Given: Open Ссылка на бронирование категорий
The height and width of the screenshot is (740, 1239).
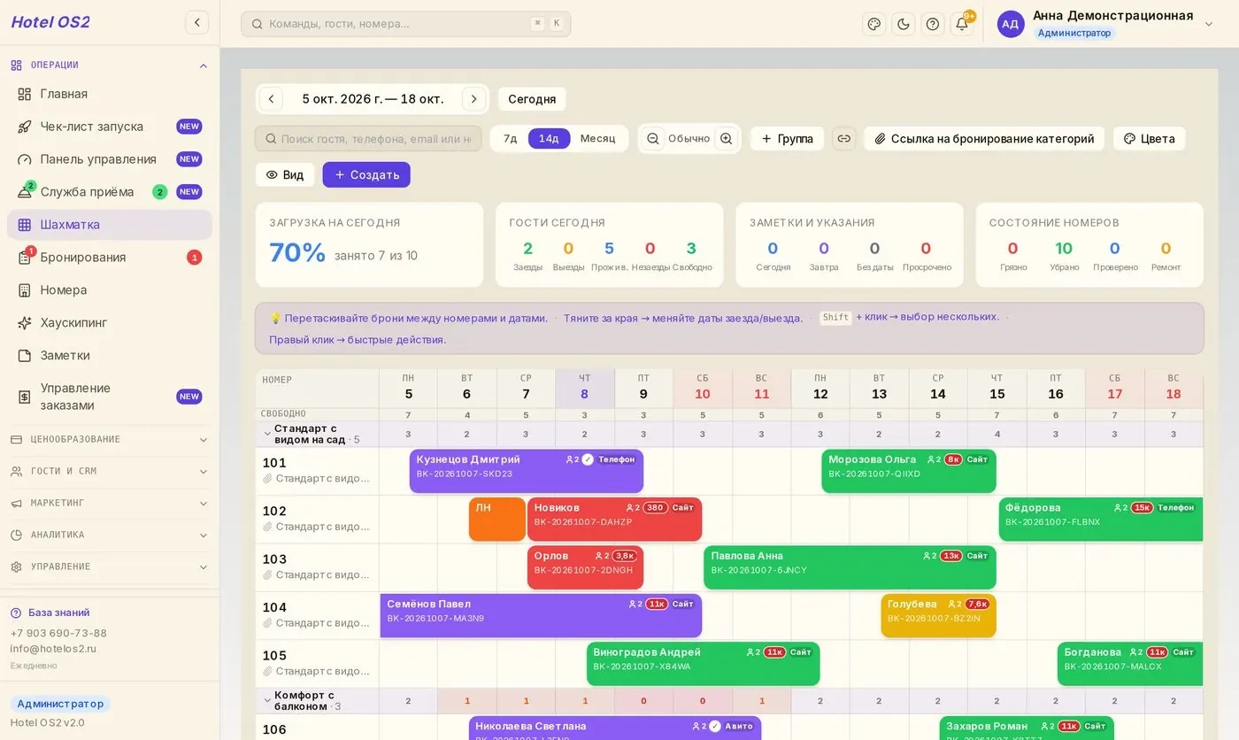Looking at the screenshot, I should click(984, 139).
